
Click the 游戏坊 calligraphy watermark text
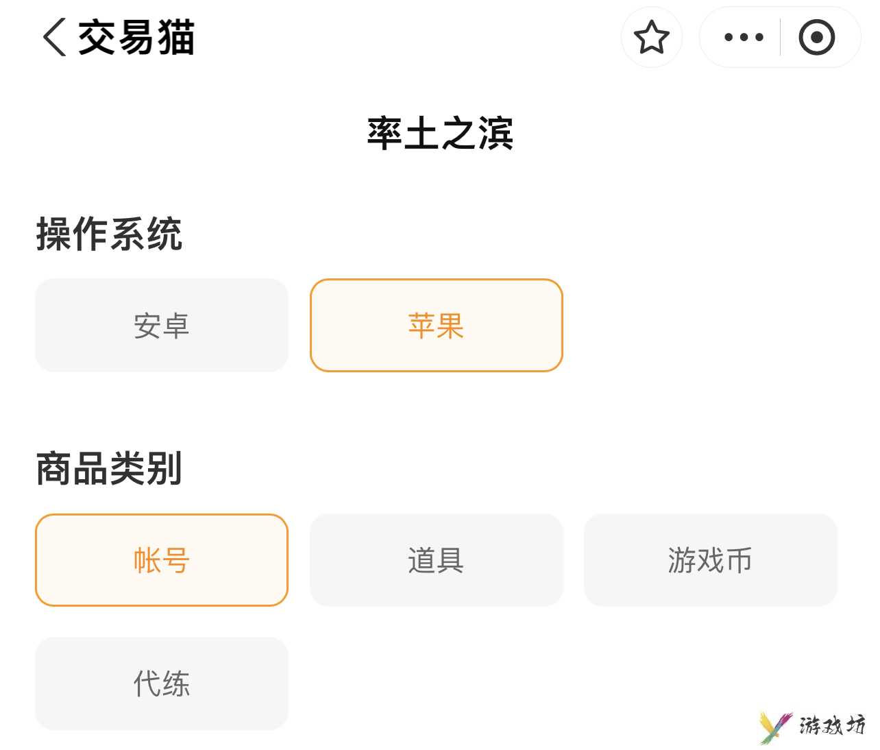click(832, 725)
